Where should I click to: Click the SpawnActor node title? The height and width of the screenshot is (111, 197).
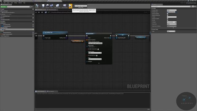pyautogui.click(x=90, y=34)
